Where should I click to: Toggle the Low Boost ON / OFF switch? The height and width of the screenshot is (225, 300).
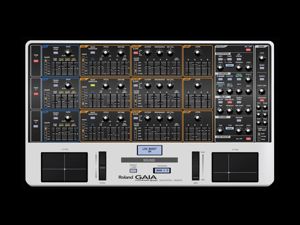248,139
